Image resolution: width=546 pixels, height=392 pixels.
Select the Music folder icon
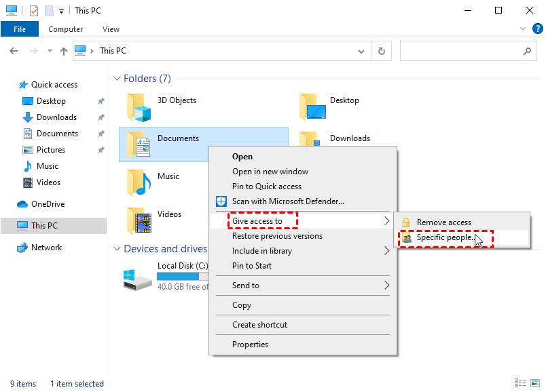coord(138,182)
